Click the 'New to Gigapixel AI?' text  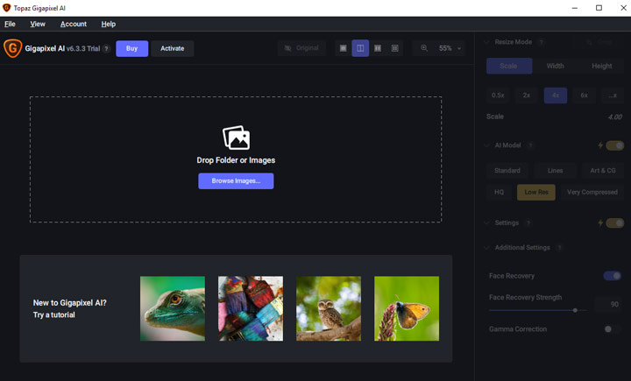pos(69,303)
